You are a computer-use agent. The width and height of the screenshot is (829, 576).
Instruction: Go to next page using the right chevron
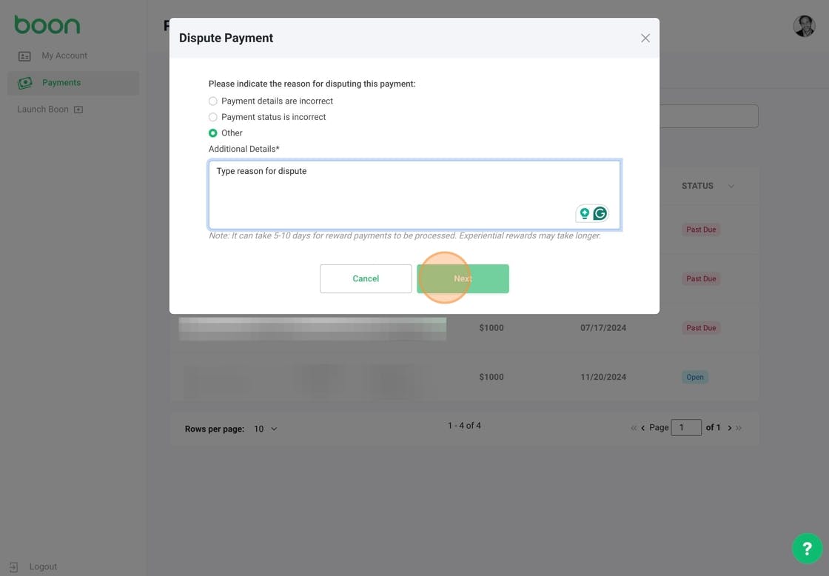[730, 428]
